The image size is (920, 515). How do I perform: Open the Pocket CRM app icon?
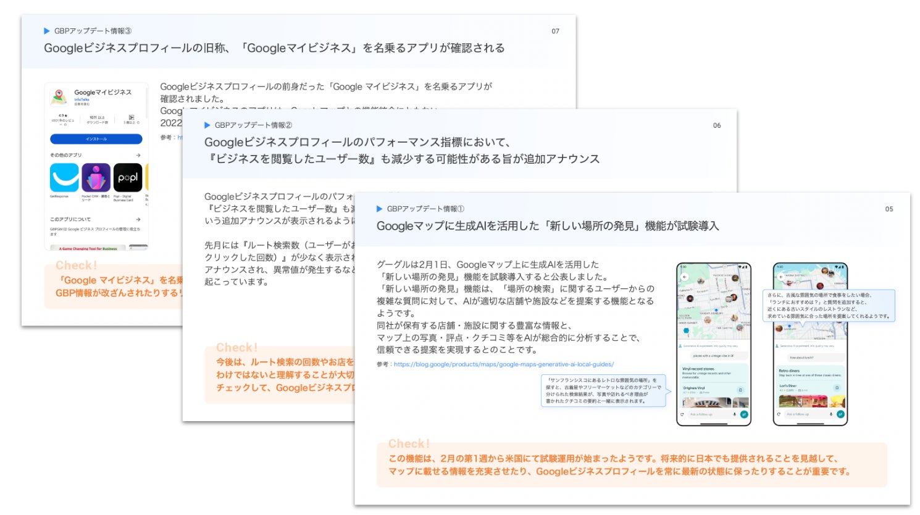coord(96,178)
